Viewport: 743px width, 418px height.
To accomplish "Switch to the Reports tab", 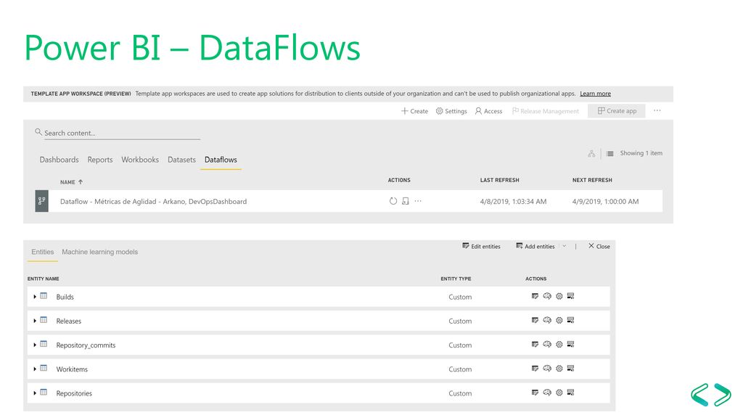I will pyautogui.click(x=100, y=160).
